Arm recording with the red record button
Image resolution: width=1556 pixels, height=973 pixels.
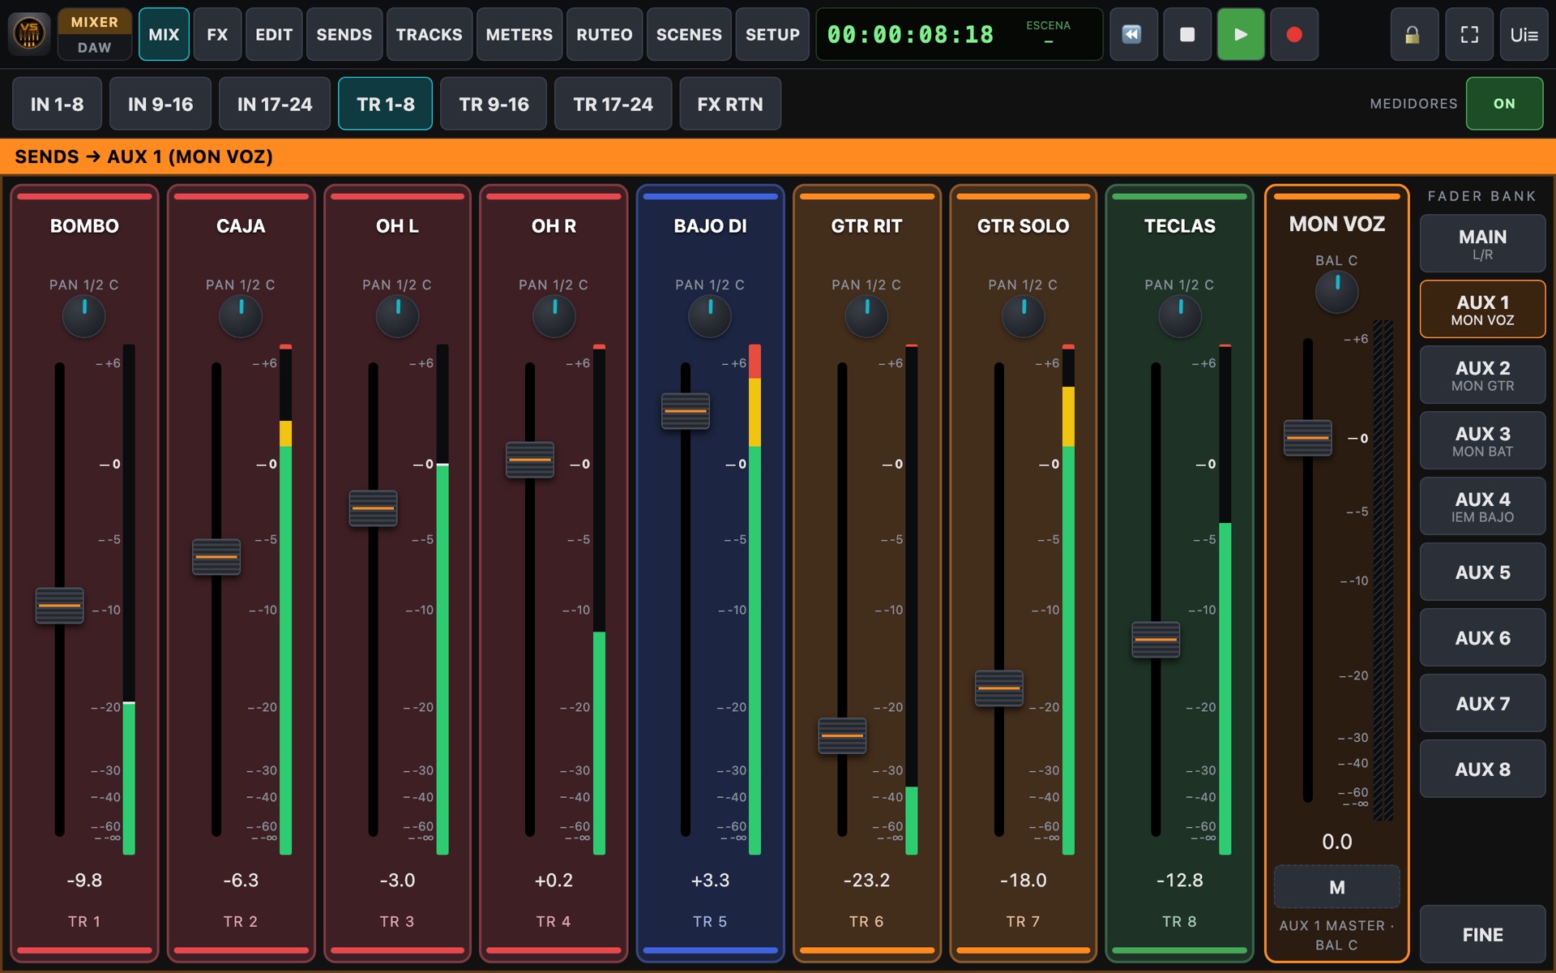[x=1294, y=34]
